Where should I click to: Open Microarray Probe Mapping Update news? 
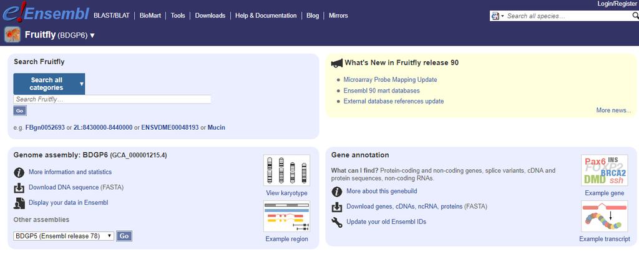(390, 80)
